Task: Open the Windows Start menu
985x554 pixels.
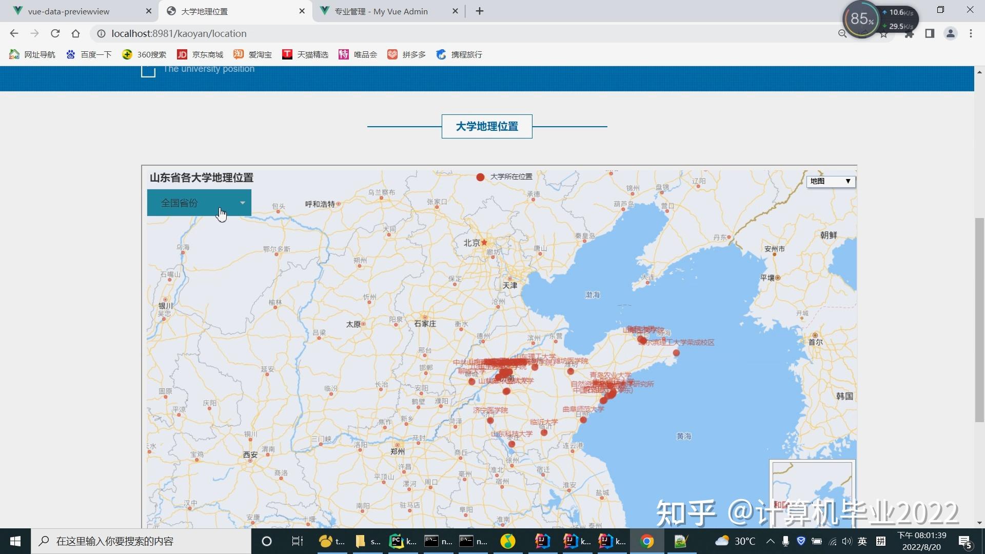Action: click(x=15, y=541)
